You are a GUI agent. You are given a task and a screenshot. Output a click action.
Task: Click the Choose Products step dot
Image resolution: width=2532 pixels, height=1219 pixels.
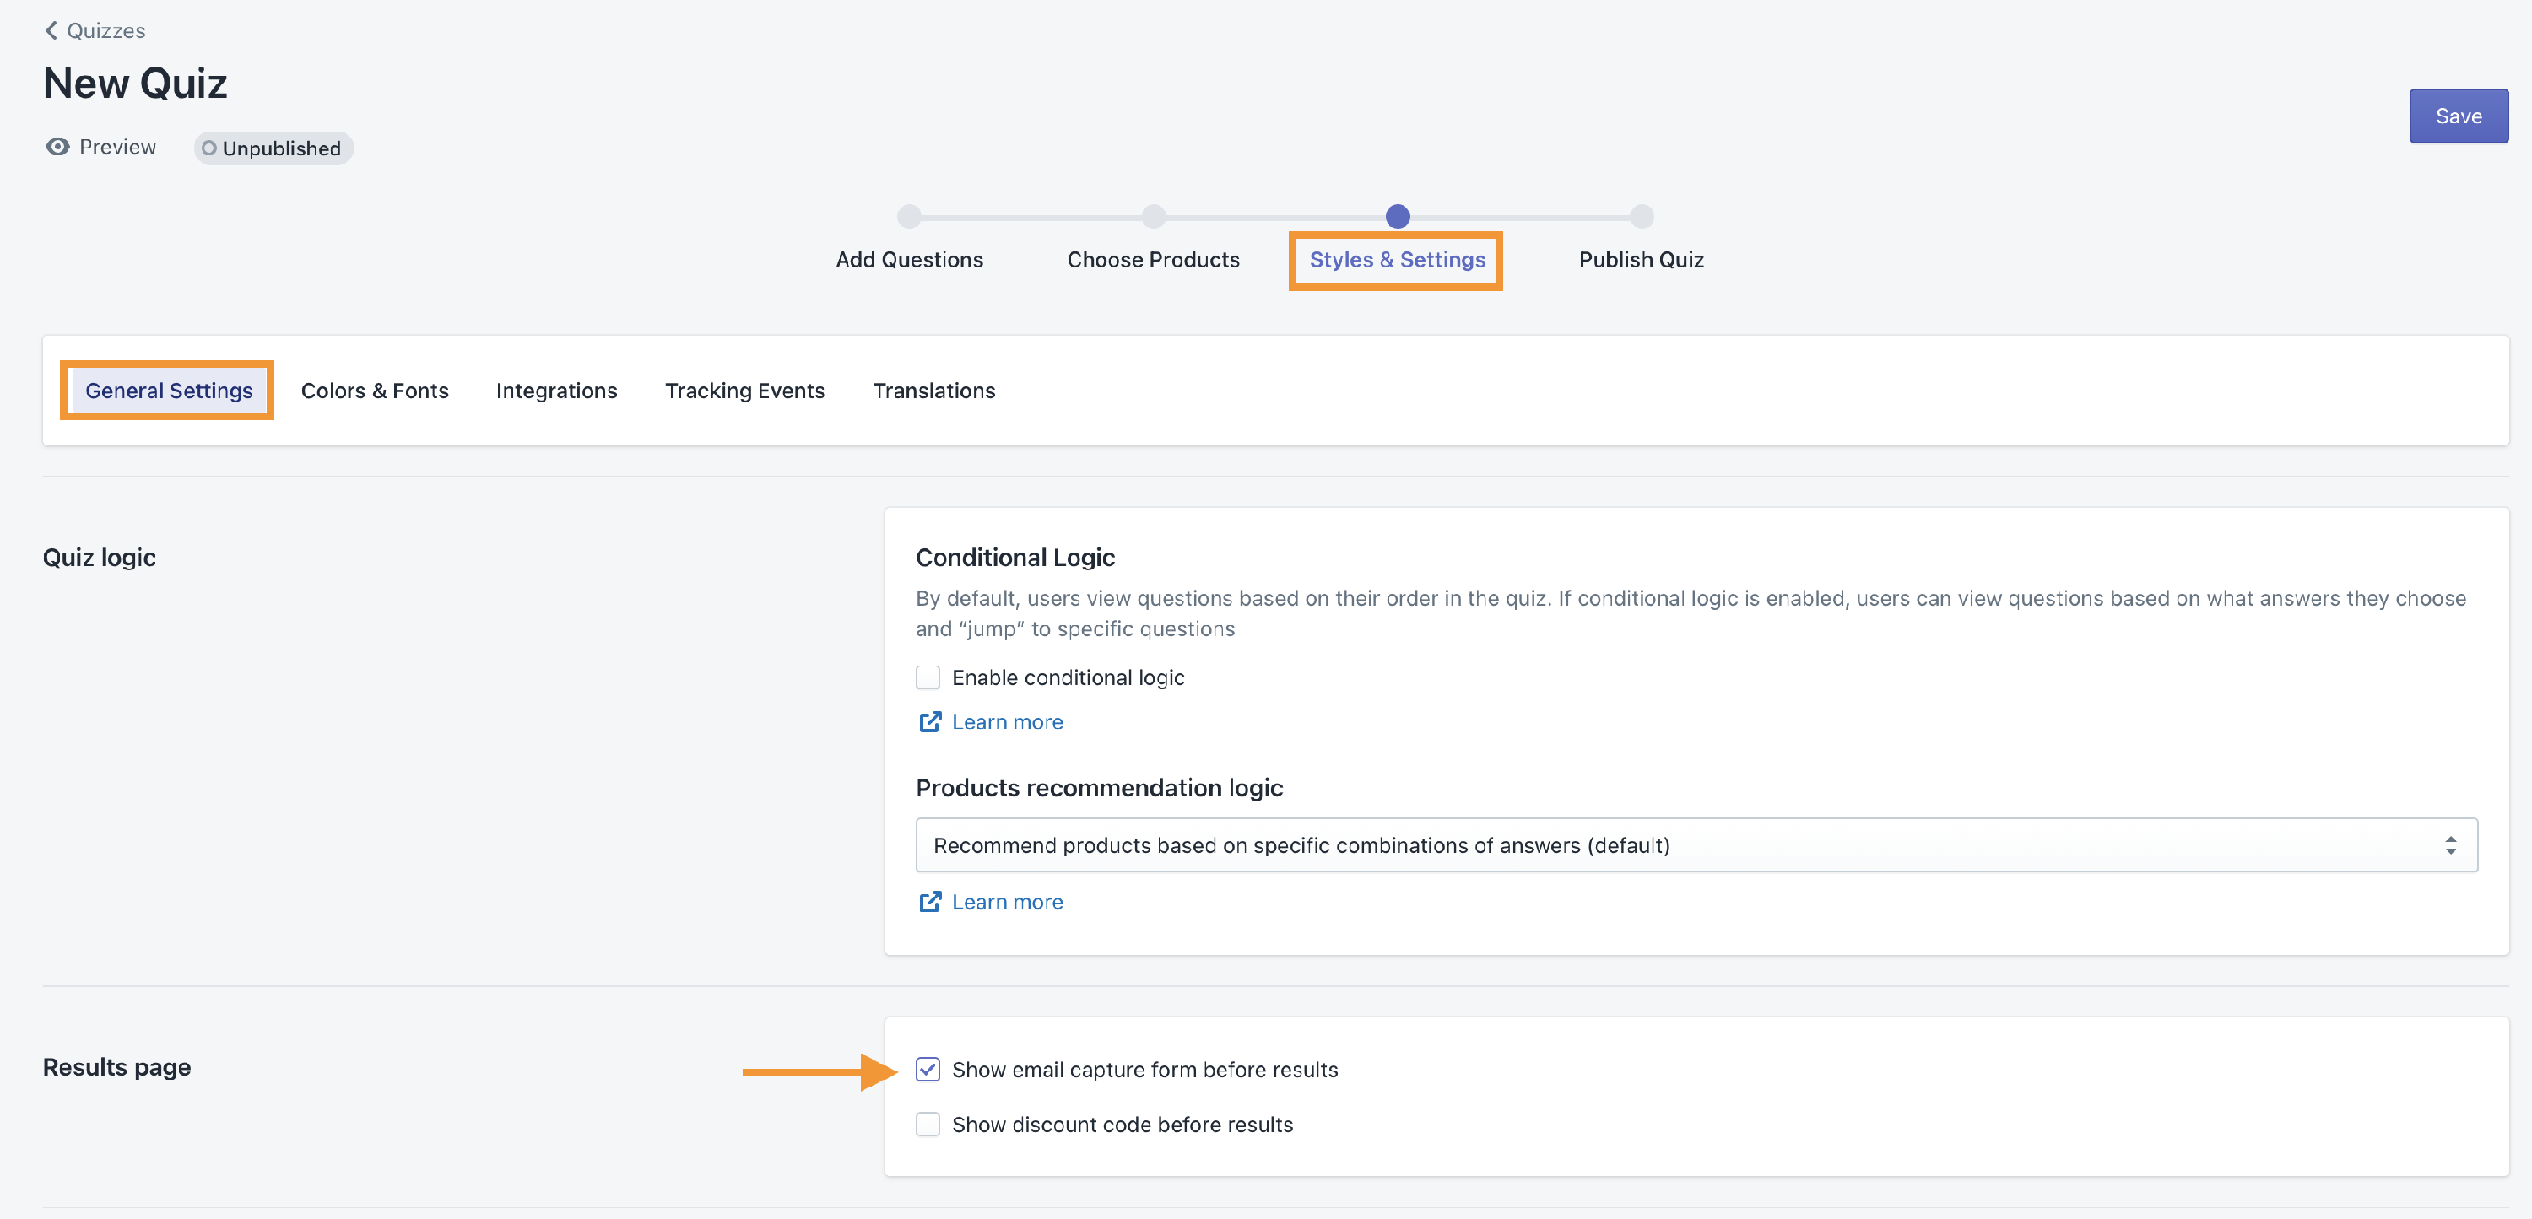point(1153,216)
